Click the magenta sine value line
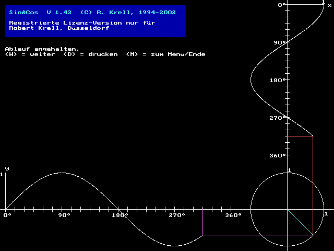 202,222
